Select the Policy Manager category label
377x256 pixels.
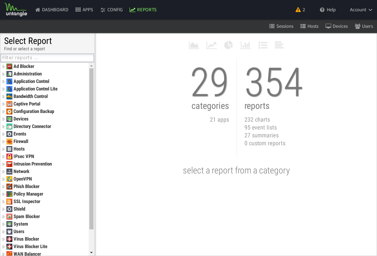29,194
